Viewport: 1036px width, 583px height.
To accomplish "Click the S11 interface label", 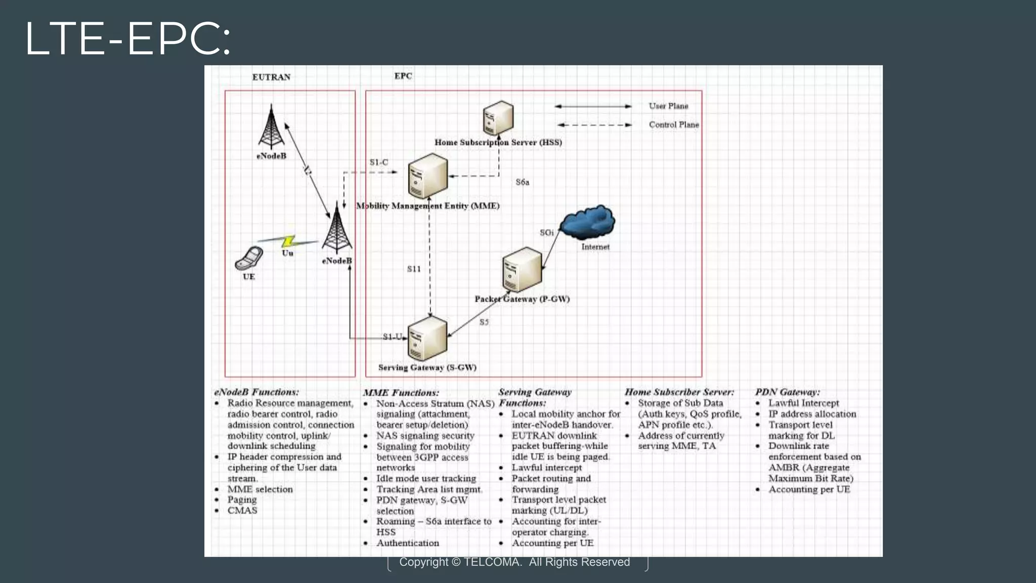I will click(x=414, y=269).
